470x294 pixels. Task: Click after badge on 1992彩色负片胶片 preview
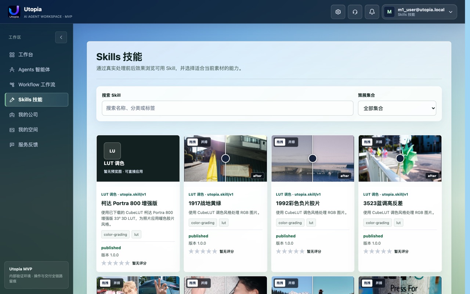[345, 176]
